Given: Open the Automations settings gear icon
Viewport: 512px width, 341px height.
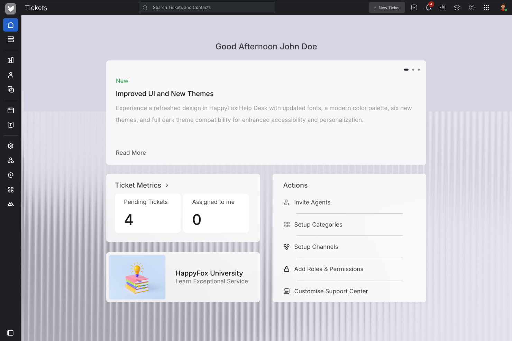Looking at the screenshot, I should tap(10, 146).
